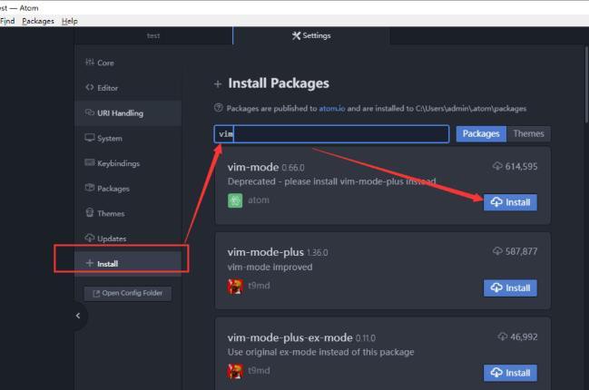
Task: Click the package search field containing vim
Action: pyautogui.click(x=331, y=134)
